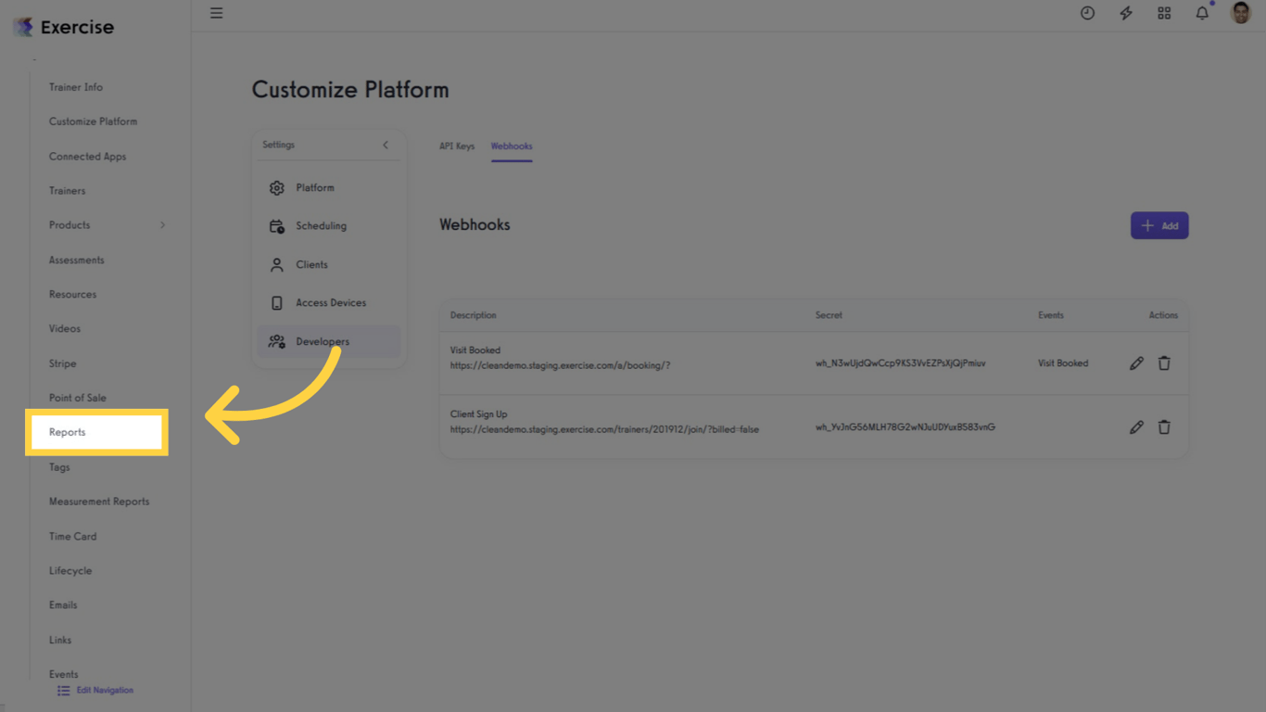Click the Add webhook button

tap(1158, 225)
